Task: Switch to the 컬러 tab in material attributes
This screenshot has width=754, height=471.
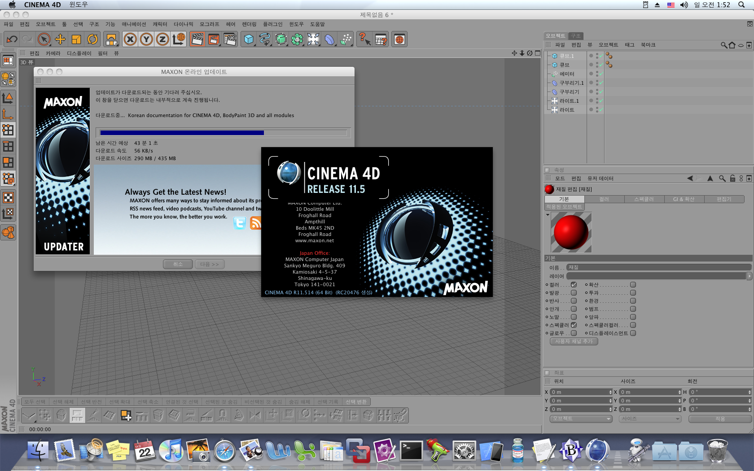Action: point(604,199)
